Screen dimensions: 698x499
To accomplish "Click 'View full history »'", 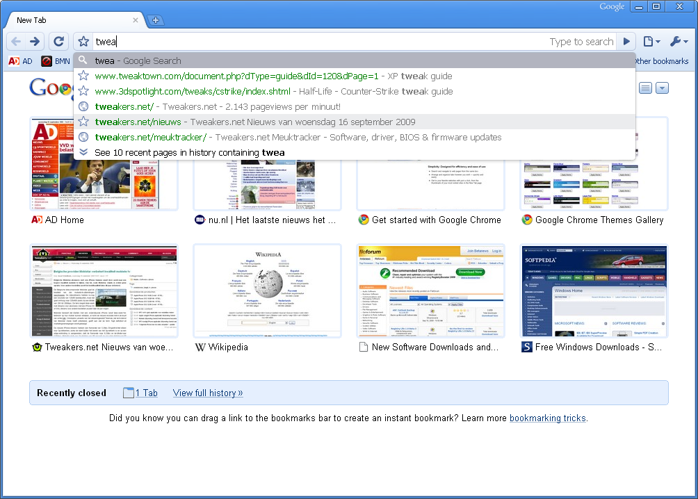I will (208, 393).
